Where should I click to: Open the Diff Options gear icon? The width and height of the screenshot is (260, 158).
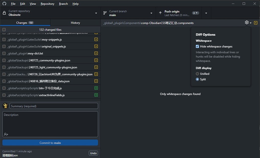(x=246, y=22)
